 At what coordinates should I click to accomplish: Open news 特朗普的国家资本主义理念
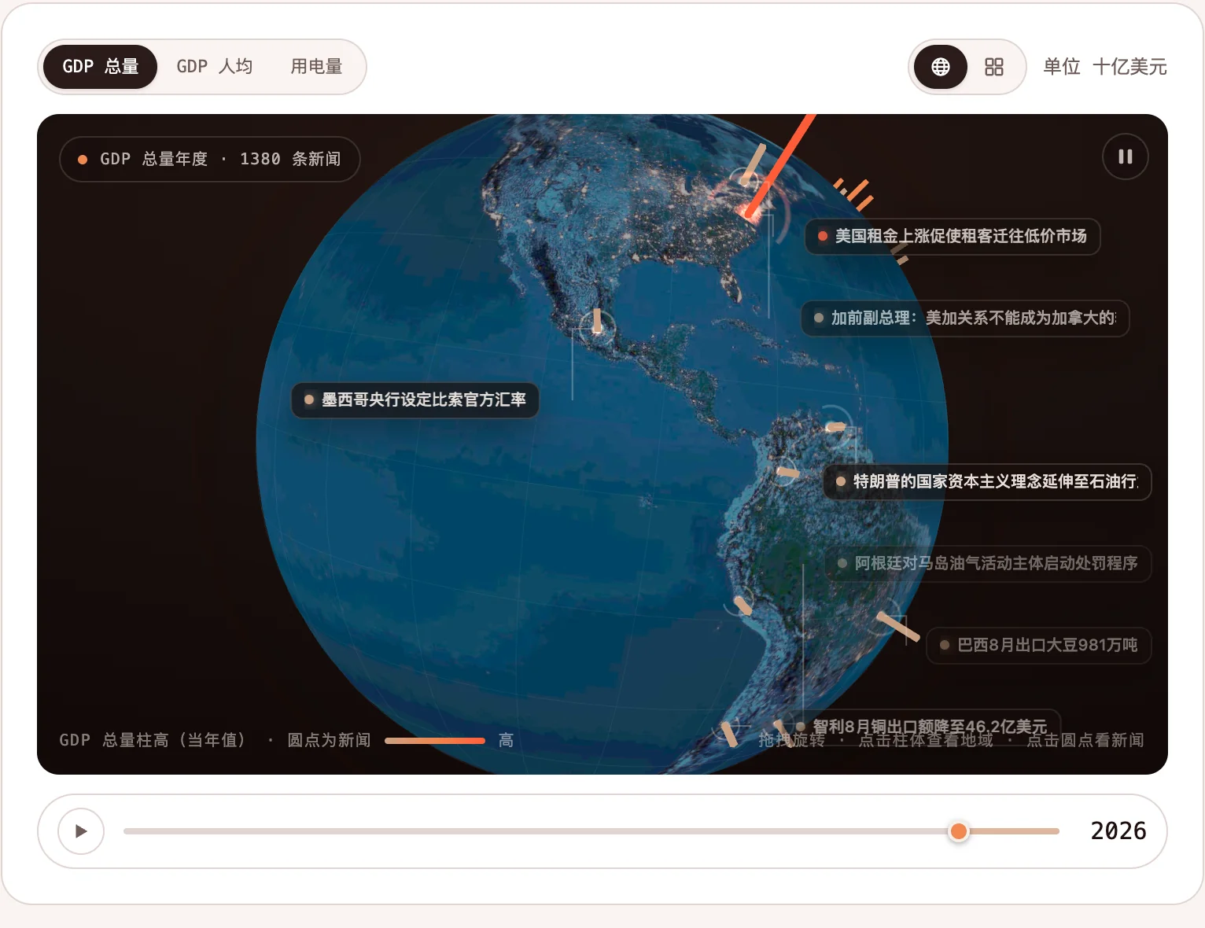coord(987,482)
